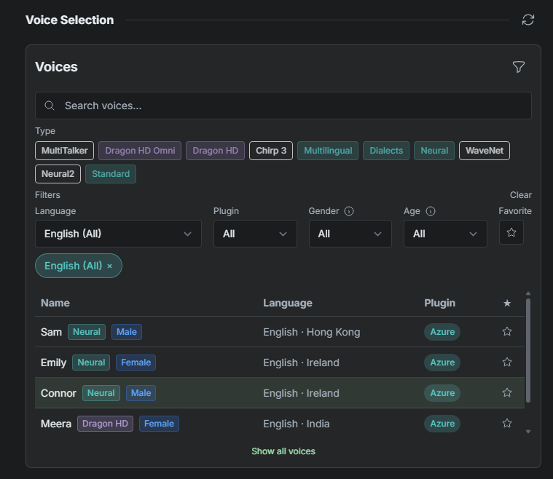Image resolution: width=553 pixels, height=479 pixels.
Task: Open the Language dropdown
Action: coord(118,234)
